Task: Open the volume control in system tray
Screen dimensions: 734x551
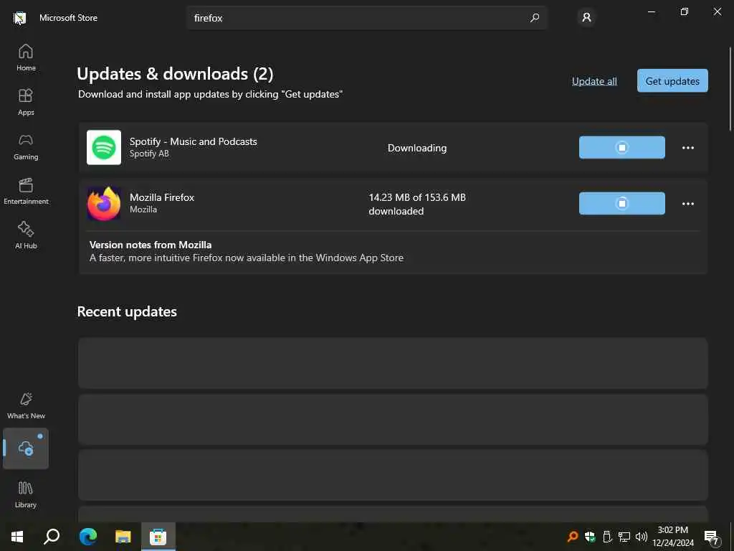Action: coord(642,537)
